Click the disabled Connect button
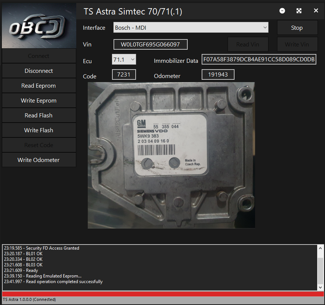325x305 pixels. pyautogui.click(x=39, y=56)
